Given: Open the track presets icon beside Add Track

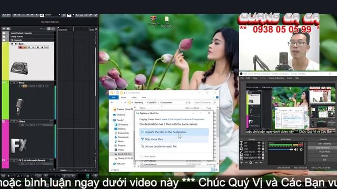Looking at the screenshot, I should point(8,28).
